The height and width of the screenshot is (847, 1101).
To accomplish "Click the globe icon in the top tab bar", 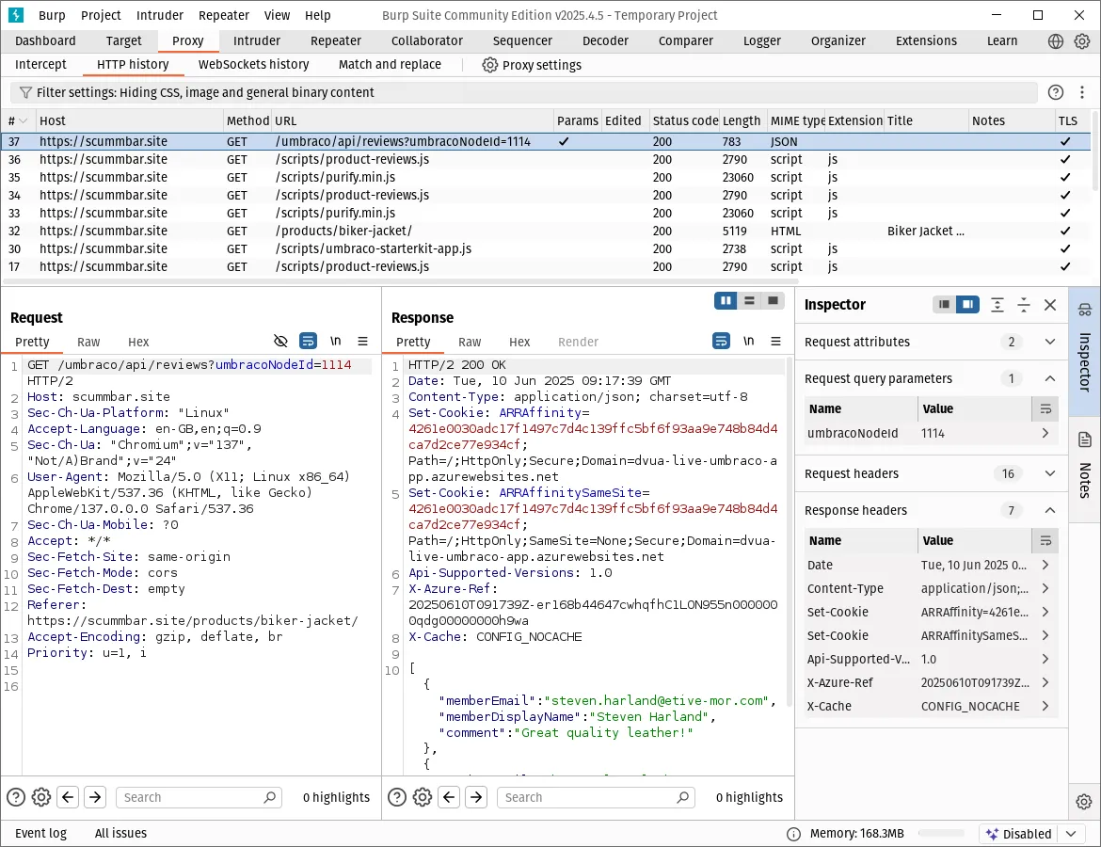I will 1055,41.
